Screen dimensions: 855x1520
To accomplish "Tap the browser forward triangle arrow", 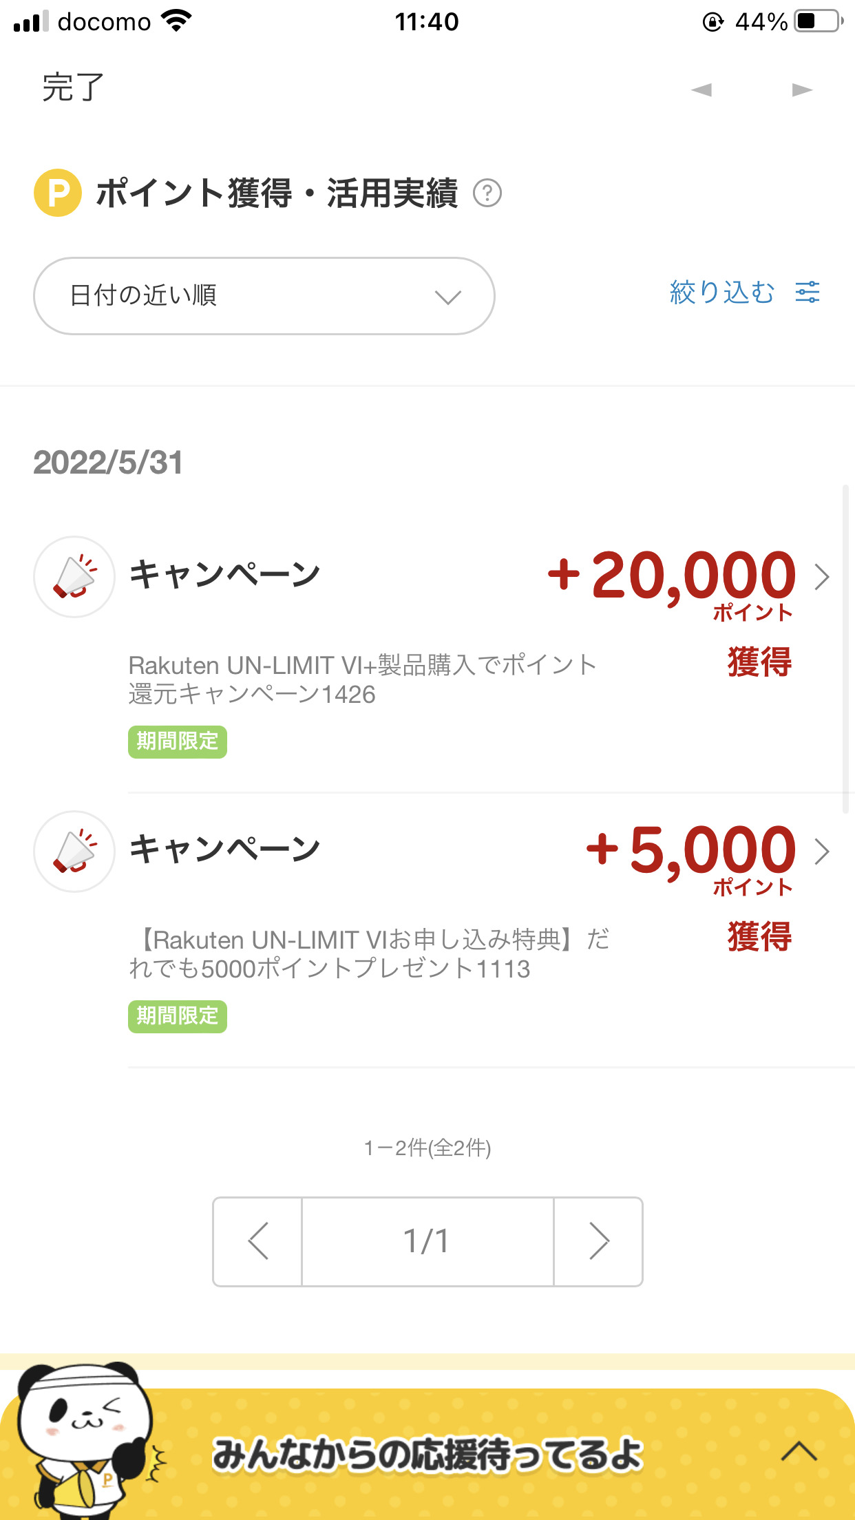I will tap(802, 90).
